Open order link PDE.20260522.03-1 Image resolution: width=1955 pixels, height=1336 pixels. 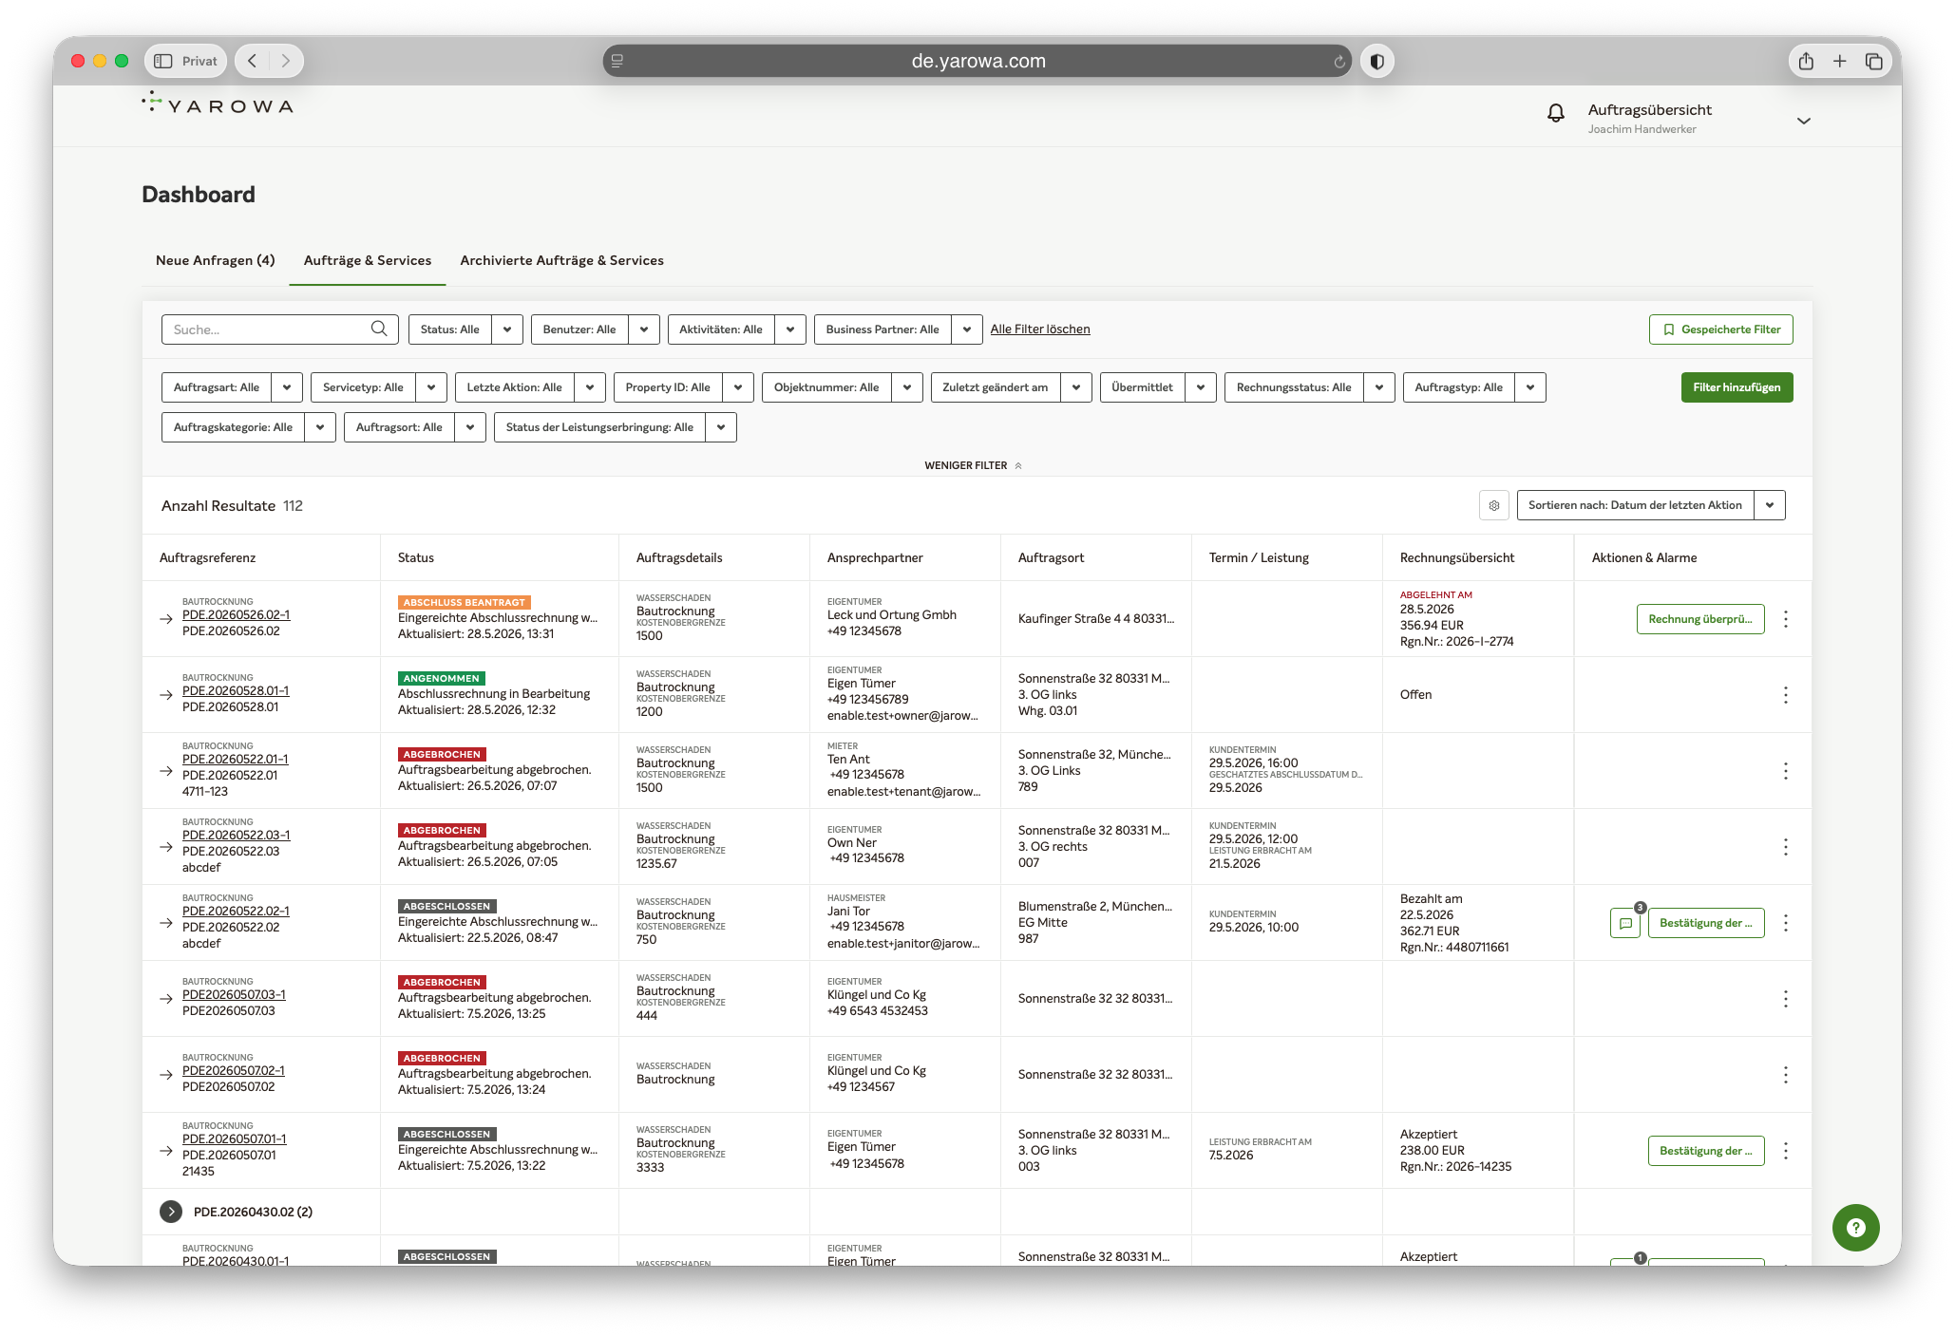[236, 836]
